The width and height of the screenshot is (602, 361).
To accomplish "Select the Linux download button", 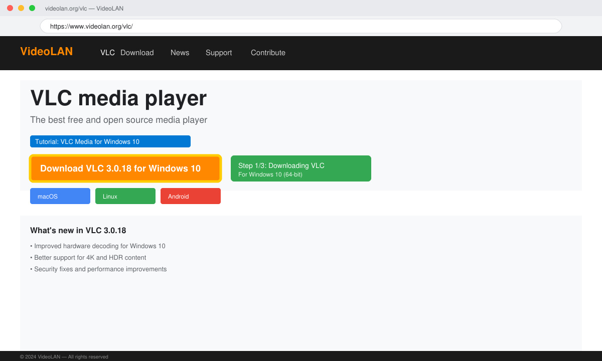I will click(125, 196).
